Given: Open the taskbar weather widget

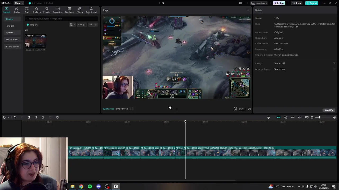Looking at the screenshot, I should point(281,187).
